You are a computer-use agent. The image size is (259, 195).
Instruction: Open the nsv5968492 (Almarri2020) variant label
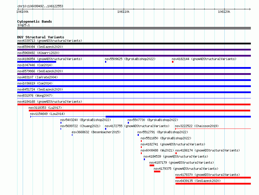click(x=38, y=53)
